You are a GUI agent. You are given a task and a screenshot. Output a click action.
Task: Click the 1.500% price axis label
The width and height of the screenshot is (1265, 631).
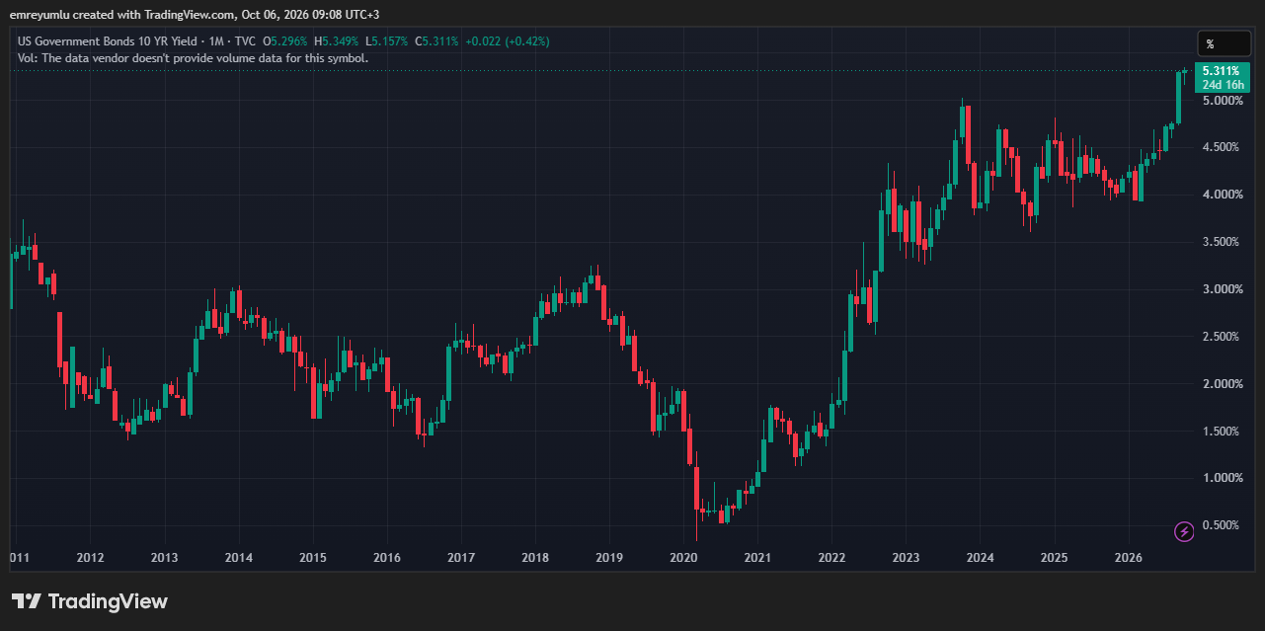[x=1223, y=432]
